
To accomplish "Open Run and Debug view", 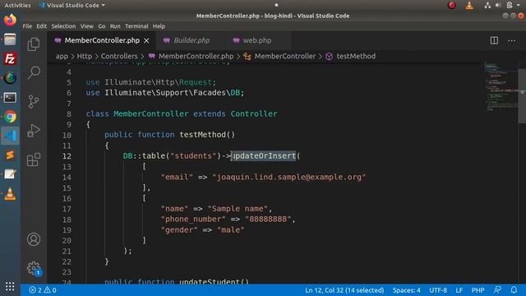I will click(34, 131).
